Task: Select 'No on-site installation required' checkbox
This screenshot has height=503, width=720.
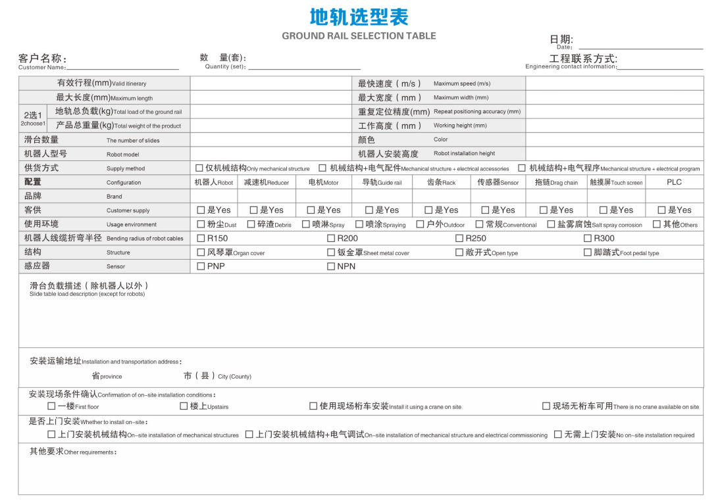Action: coord(558,435)
